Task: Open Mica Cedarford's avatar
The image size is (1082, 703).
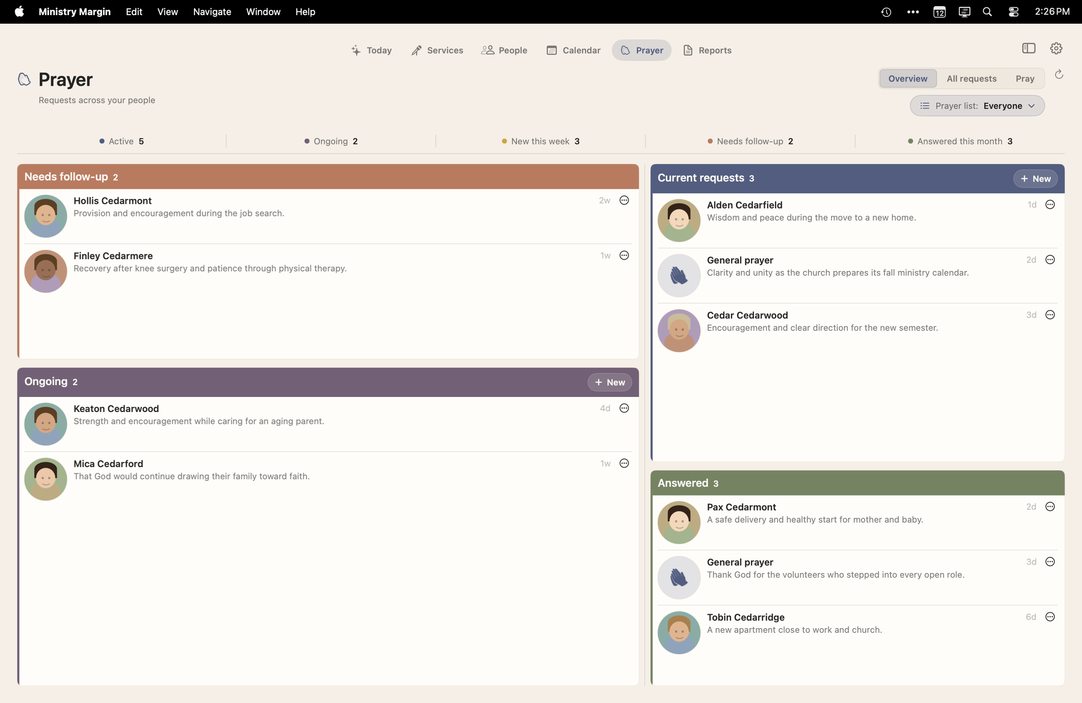Action: click(45, 479)
